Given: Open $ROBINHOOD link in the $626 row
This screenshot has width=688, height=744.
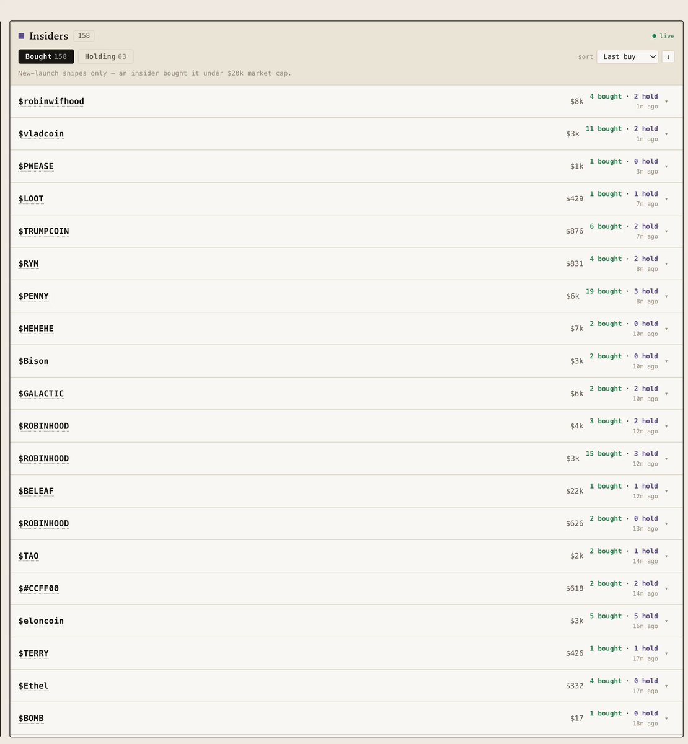Looking at the screenshot, I should (44, 523).
